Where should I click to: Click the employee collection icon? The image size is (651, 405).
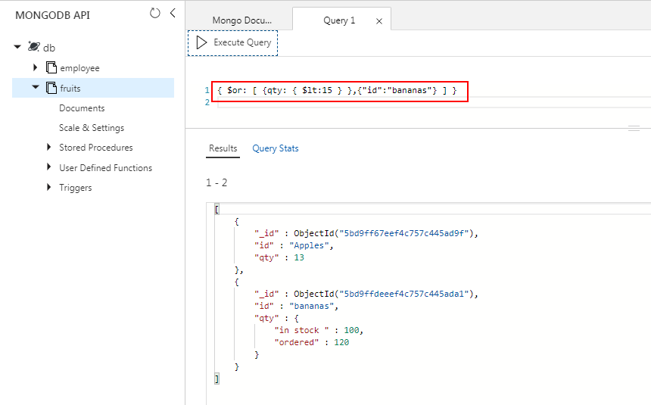click(51, 68)
